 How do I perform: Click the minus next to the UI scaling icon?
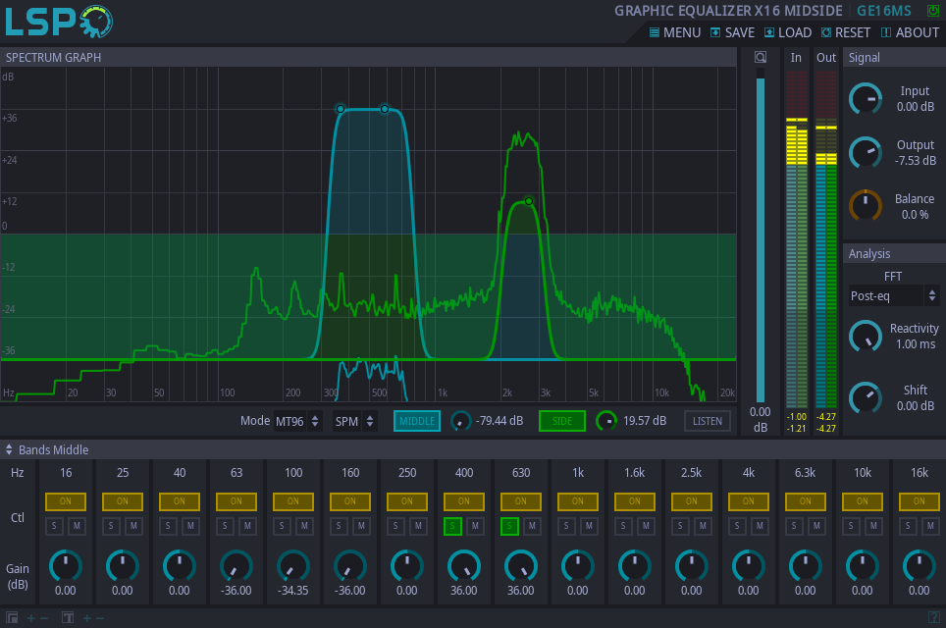pyautogui.click(x=44, y=618)
